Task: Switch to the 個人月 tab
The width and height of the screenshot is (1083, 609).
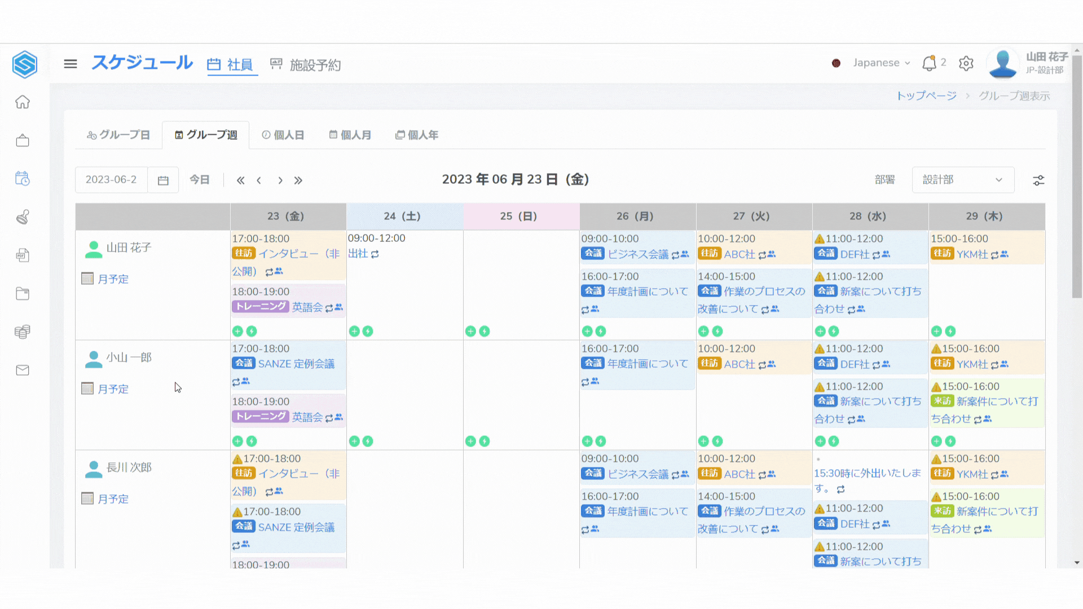Action: click(x=350, y=135)
